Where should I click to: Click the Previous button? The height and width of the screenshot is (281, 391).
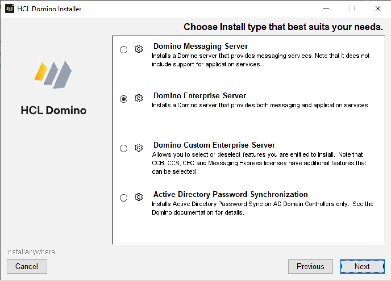pos(310,267)
